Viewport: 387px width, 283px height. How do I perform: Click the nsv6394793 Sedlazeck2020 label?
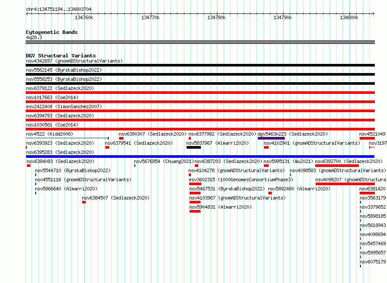[60, 116]
